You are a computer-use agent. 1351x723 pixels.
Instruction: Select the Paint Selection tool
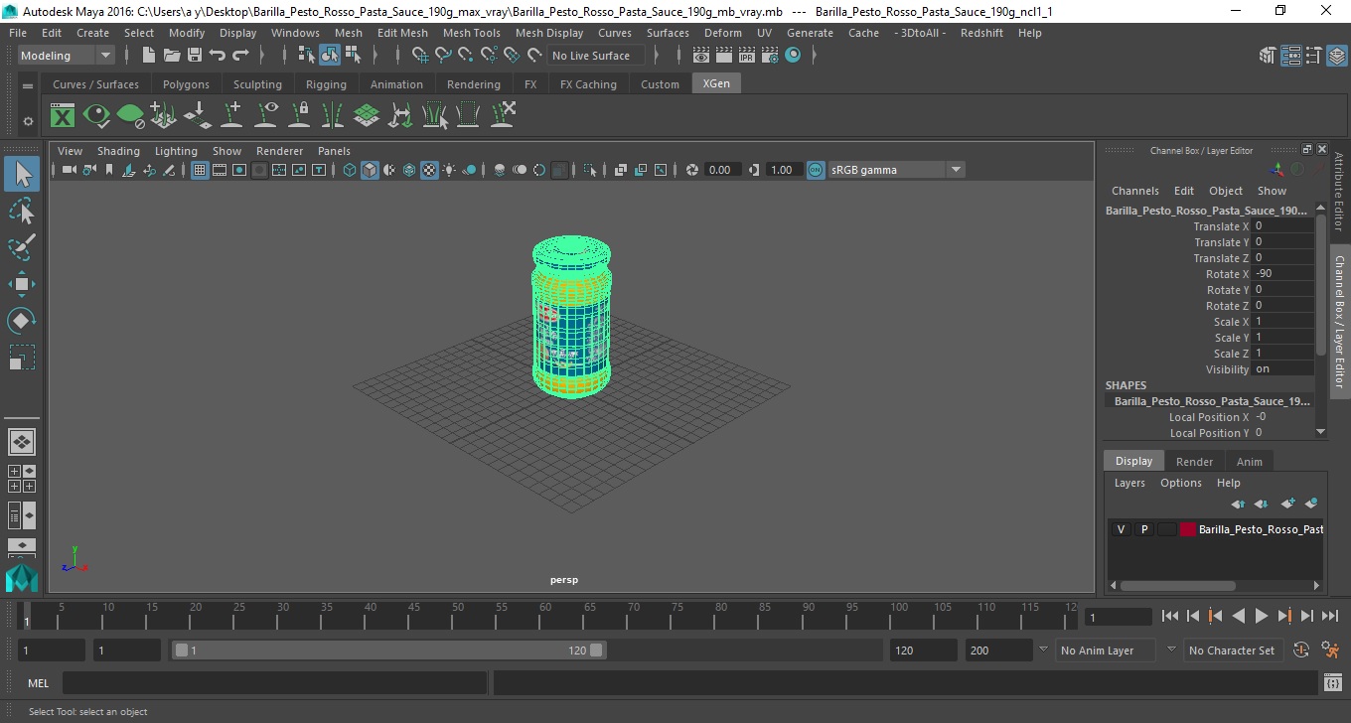pos(22,246)
